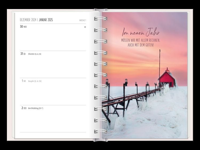The width and height of the screenshot is (200, 150).
Task: Click the red lighthouse building
Action: 167,80
